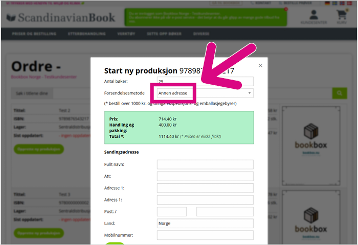Click the Sendingsadresse heading

coord(122,152)
